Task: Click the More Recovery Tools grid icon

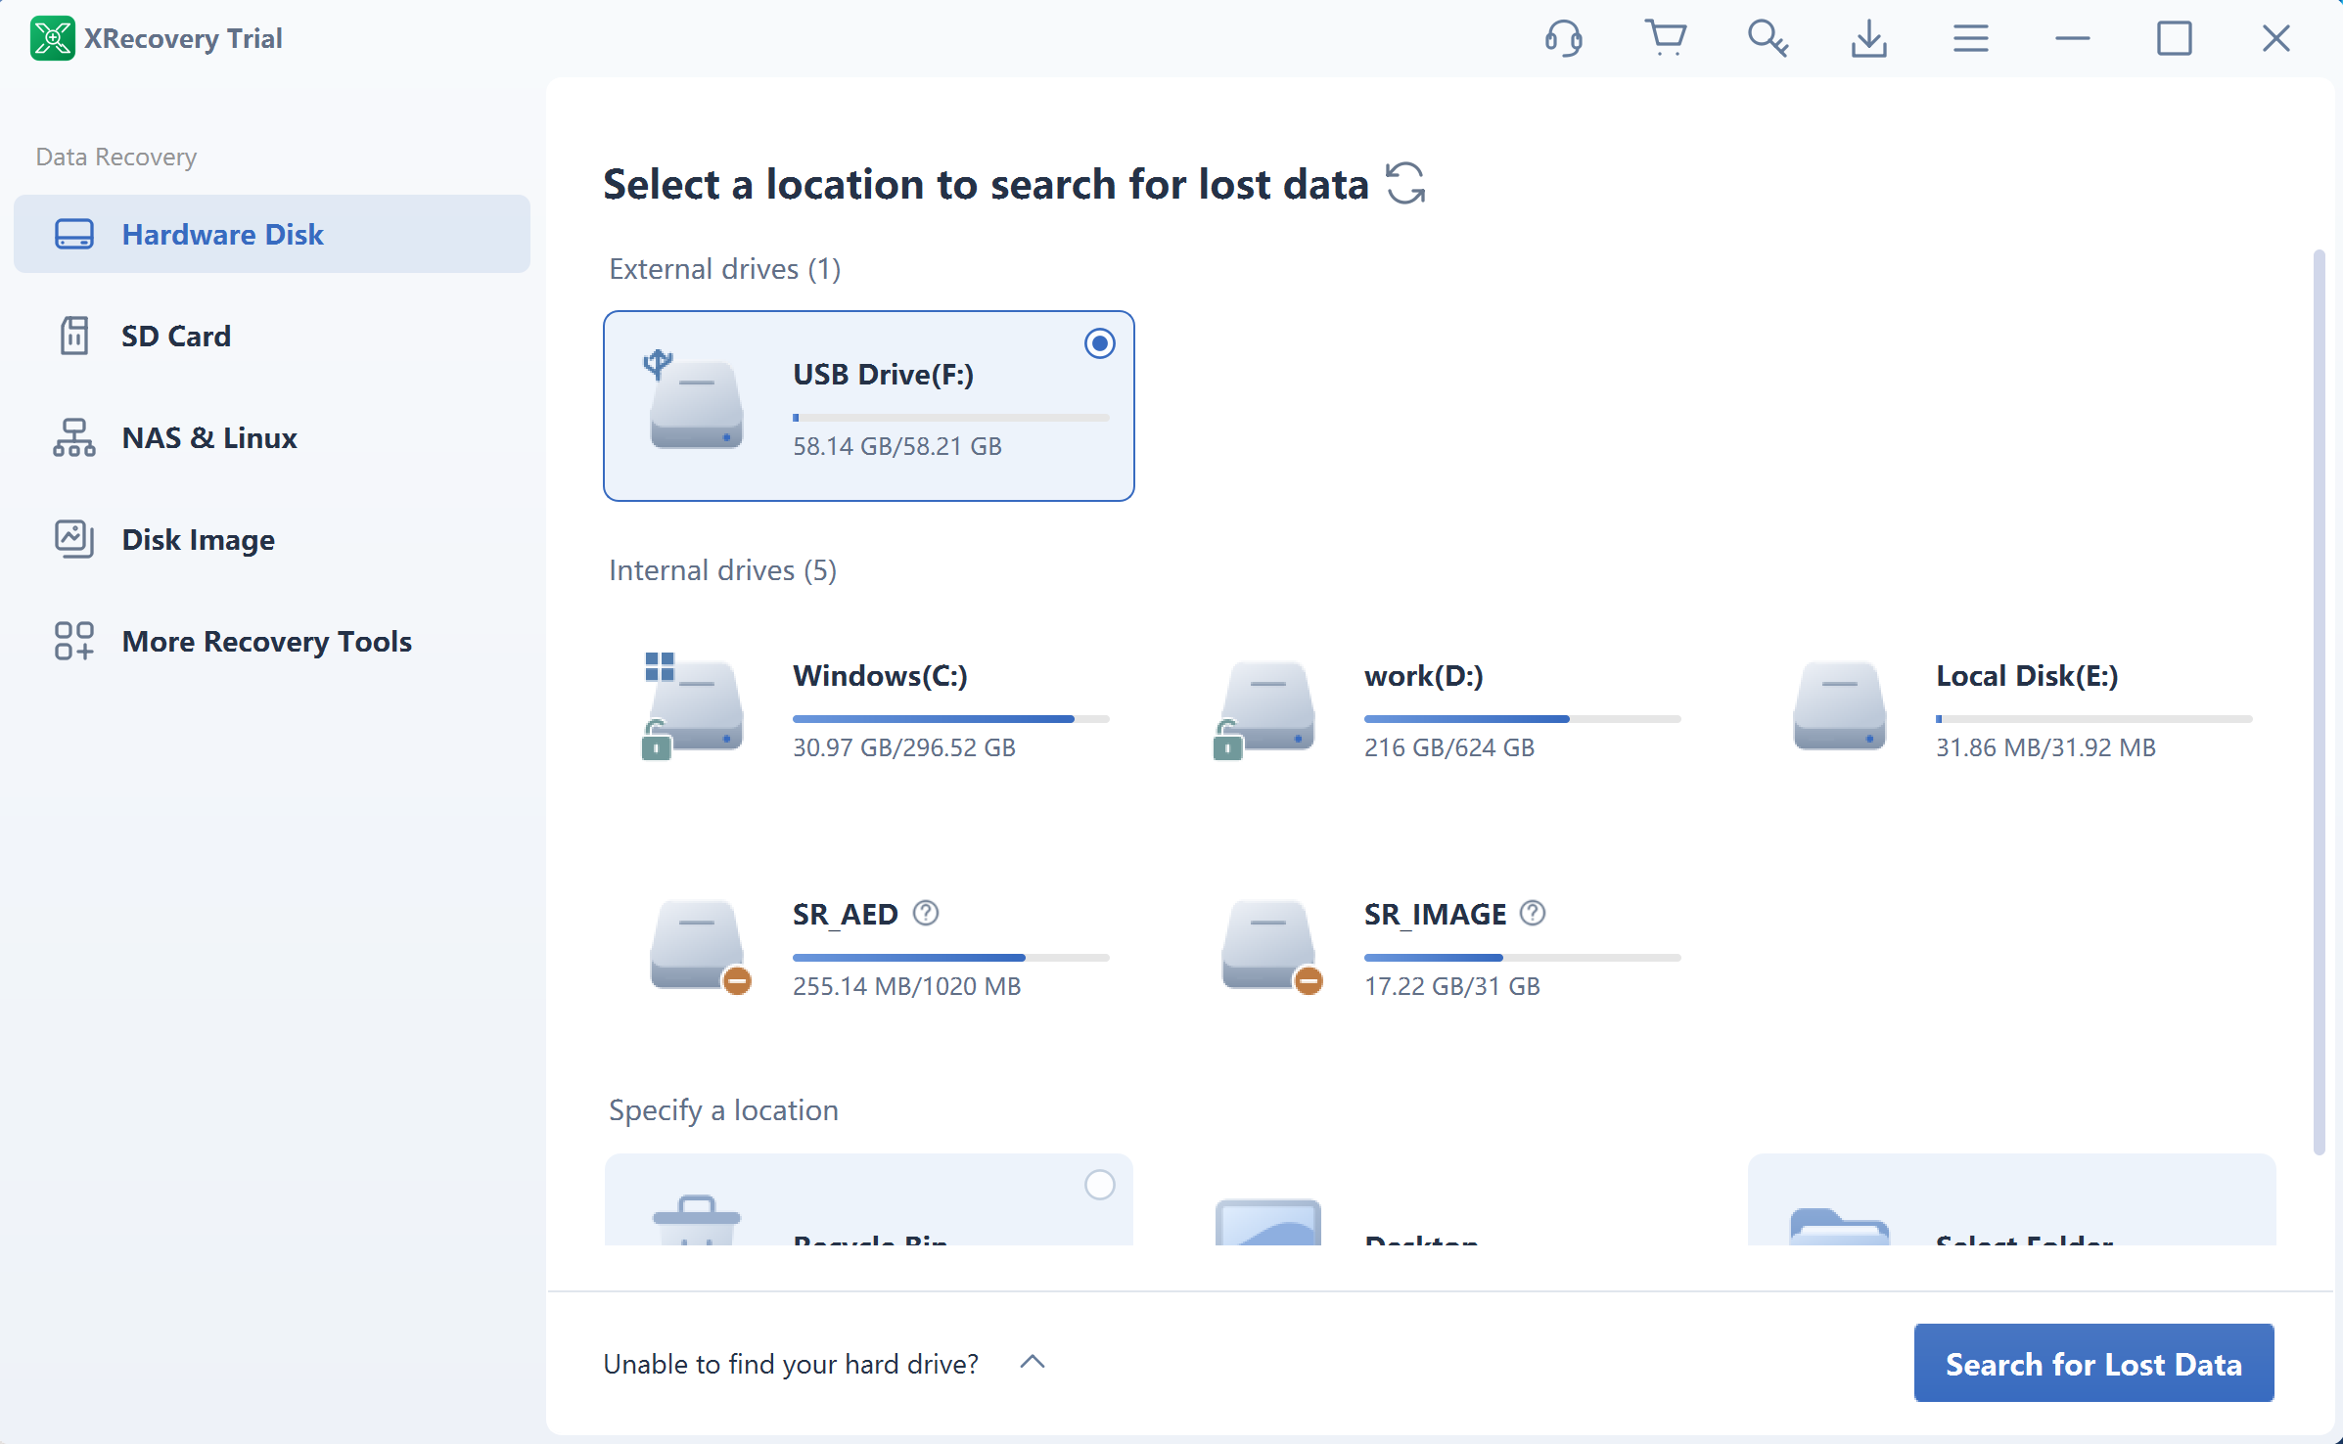Action: point(74,641)
